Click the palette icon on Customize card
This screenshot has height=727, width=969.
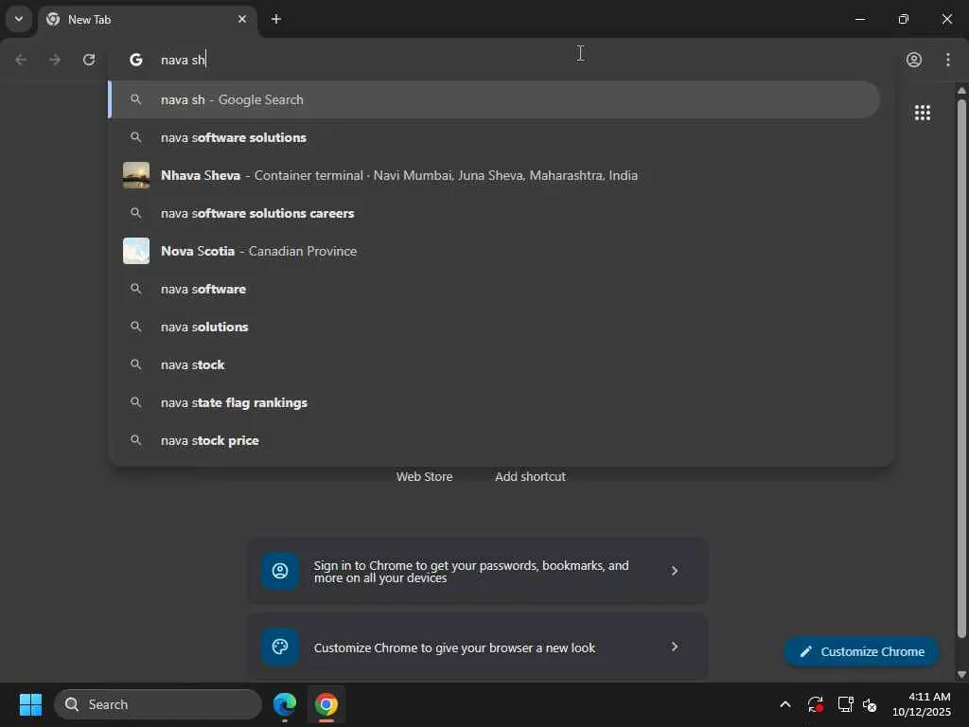(x=280, y=647)
